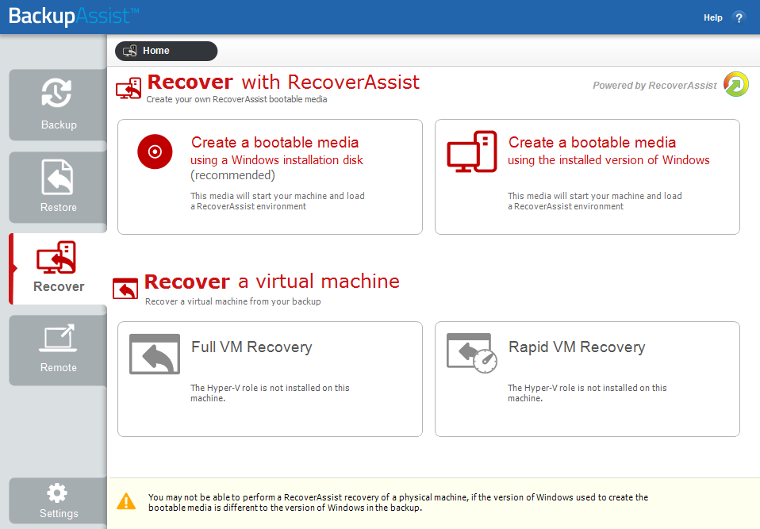Click the Home breadcrumb computer icon
Image resolution: width=760 pixels, height=529 pixels.
tap(130, 51)
